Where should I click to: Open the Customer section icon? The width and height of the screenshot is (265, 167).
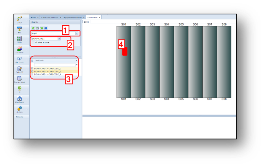click(20, 49)
